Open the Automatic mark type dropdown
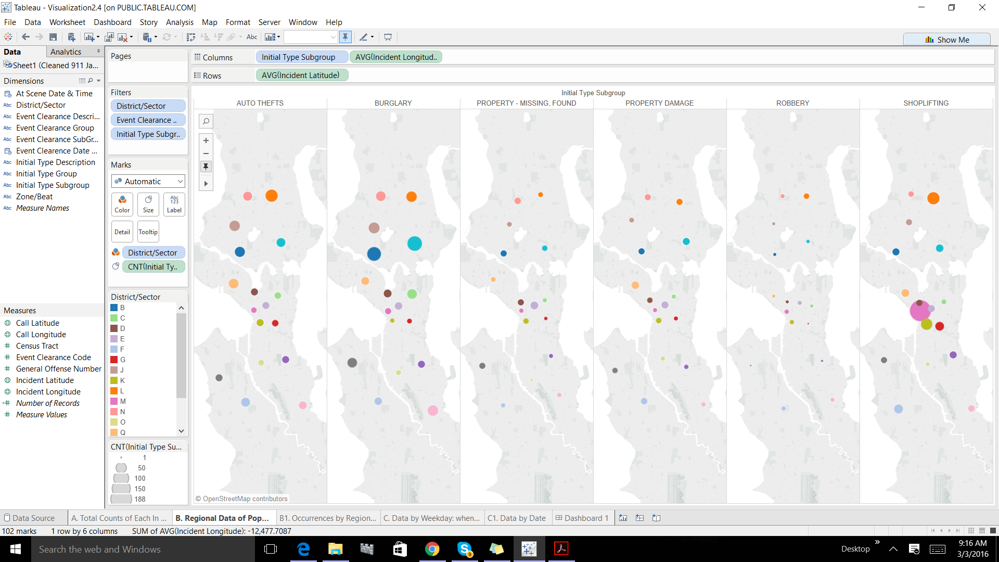 tap(148, 181)
